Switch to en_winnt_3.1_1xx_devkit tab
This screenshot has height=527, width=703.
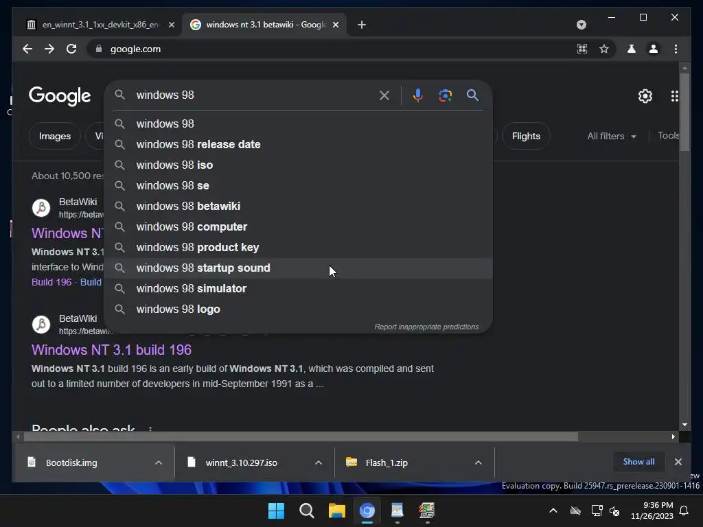coord(100,25)
